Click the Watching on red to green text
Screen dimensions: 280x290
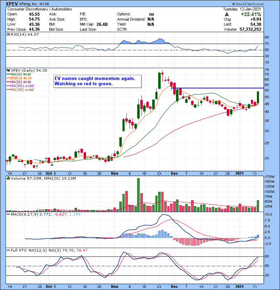tap(84, 84)
